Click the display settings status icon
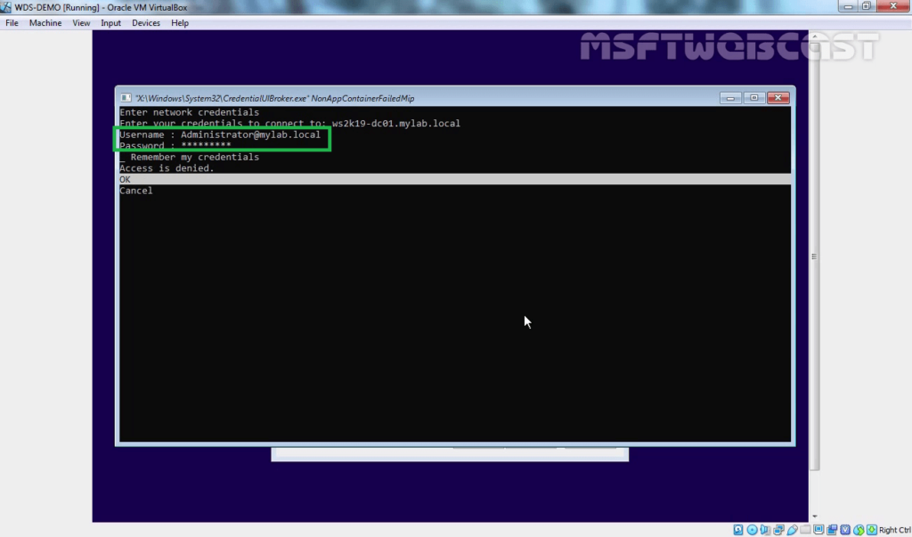 (818, 530)
